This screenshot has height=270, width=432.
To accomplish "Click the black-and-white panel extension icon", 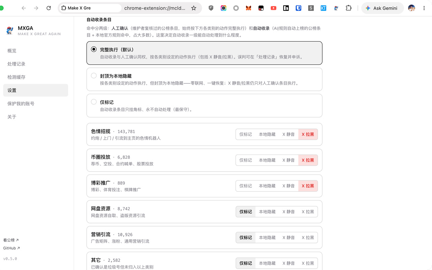I will (x=286, y=8).
